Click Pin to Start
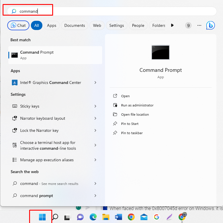The image size is (223, 223). 130,124
